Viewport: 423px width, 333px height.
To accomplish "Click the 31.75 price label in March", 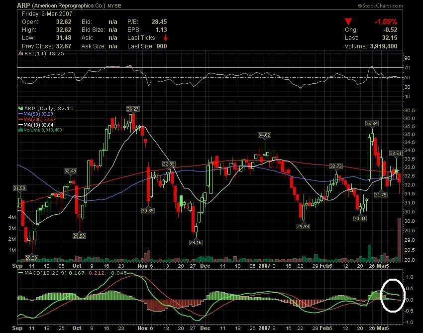I will pos(381,194).
